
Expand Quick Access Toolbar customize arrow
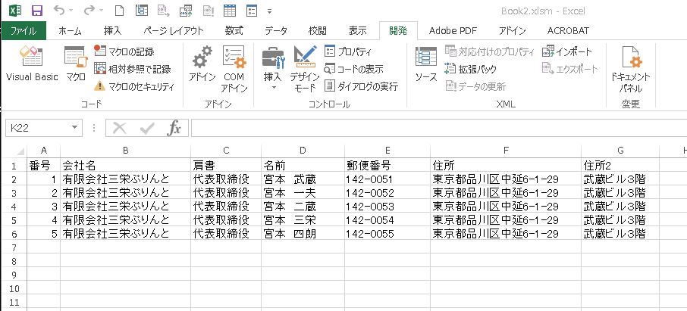[x=269, y=11]
